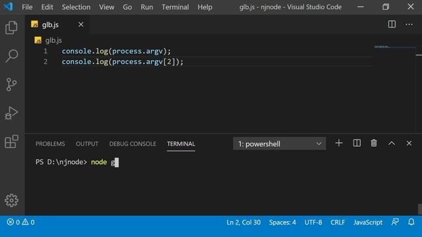Click the glb.js breadcrumb item

(x=53, y=40)
